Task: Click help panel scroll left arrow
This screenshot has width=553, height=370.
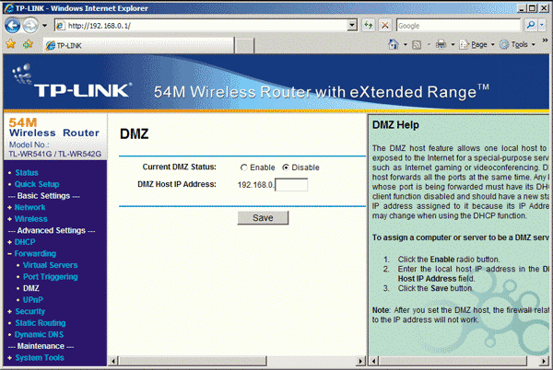Action: tap(374, 361)
